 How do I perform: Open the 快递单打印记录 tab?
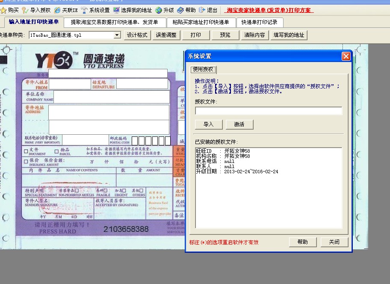[260, 22]
